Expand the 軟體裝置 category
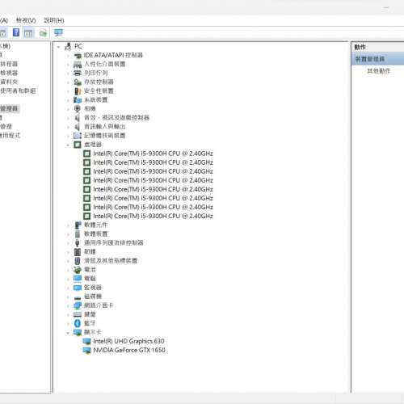 (68, 234)
